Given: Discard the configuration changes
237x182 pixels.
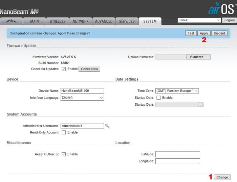Looking at the screenshot, I should coord(219,33).
